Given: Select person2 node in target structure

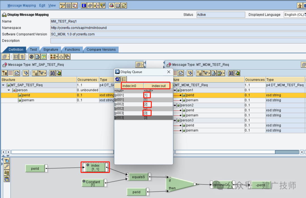Looking at the screenshot, I should [x=187, y=105].
